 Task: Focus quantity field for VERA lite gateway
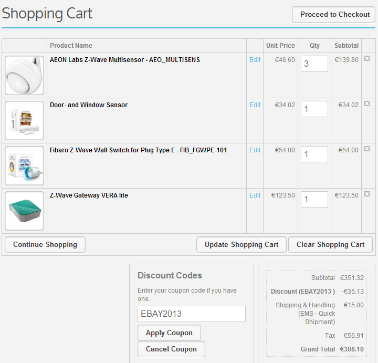314,199
